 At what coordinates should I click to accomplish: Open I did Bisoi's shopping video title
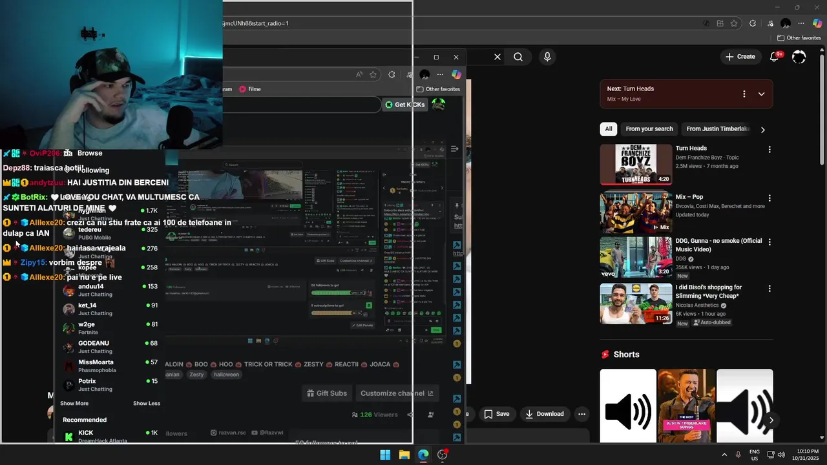(x=709, y=291)
